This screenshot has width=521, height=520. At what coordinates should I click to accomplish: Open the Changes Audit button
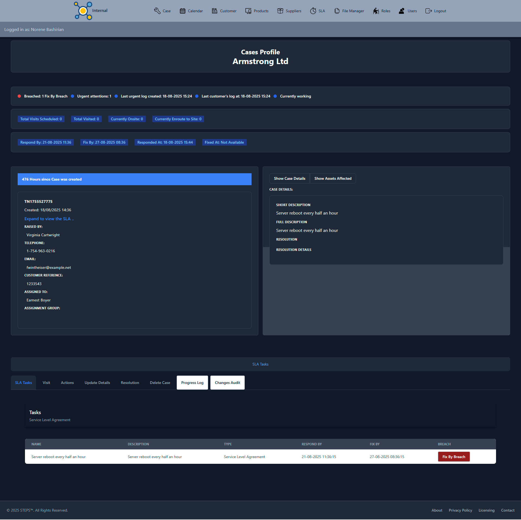(227, 383)
